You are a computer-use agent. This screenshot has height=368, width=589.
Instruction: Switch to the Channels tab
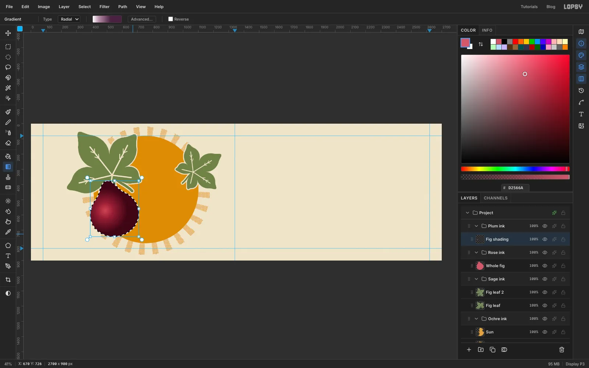[x=495, y=198]
